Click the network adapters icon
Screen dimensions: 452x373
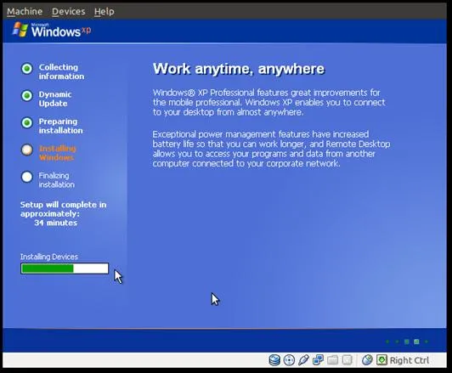318,360
